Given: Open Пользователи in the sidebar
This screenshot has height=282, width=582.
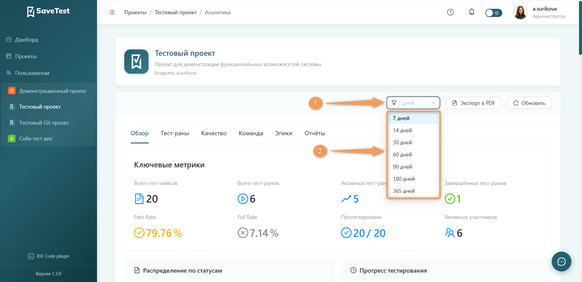Looking at the screenshot, I should point(32,73).
